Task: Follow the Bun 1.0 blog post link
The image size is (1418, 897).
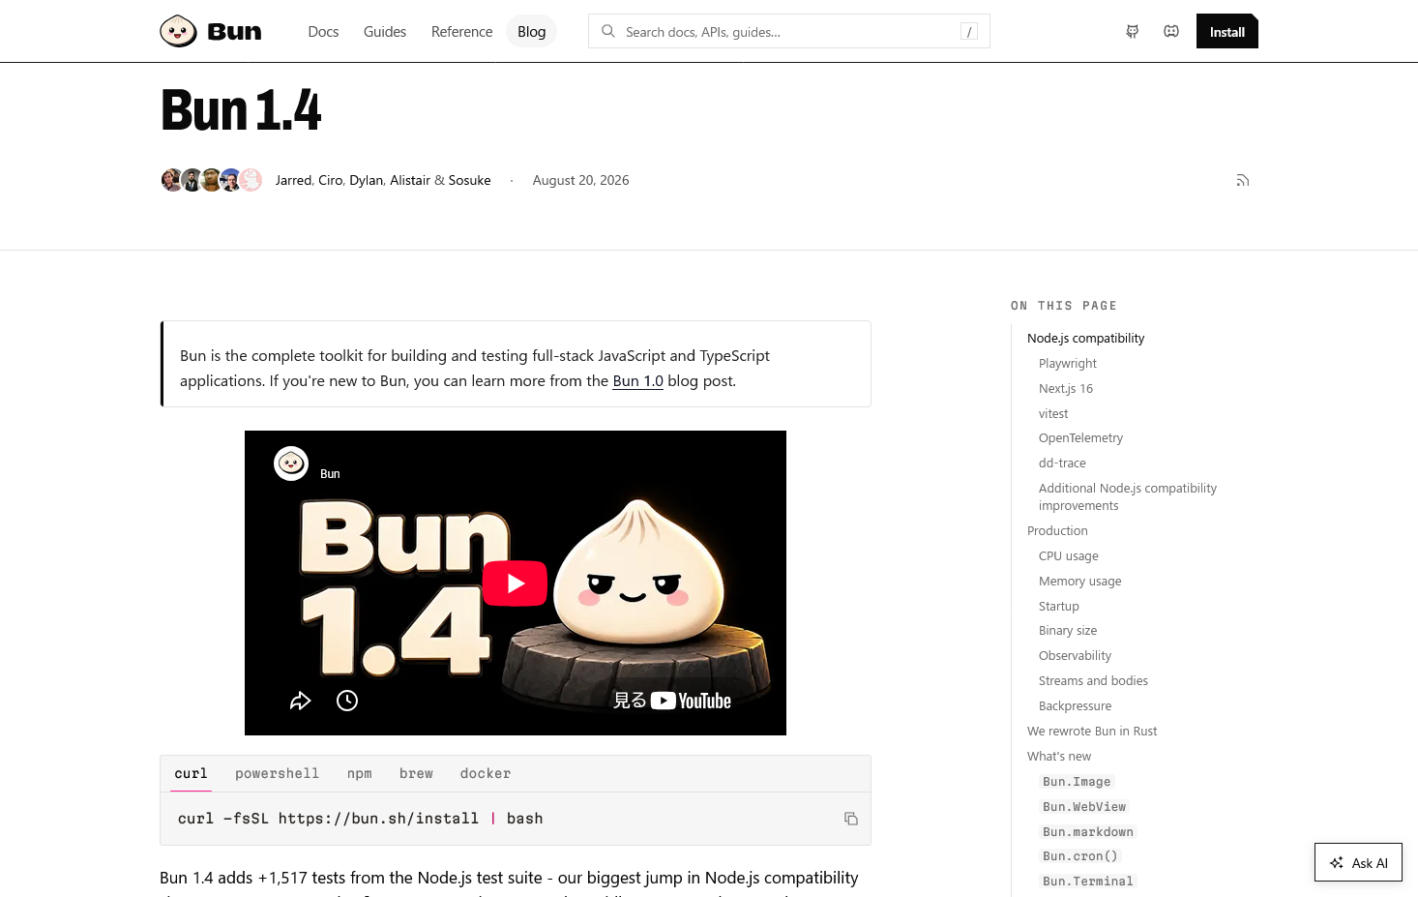Action: 638,381
